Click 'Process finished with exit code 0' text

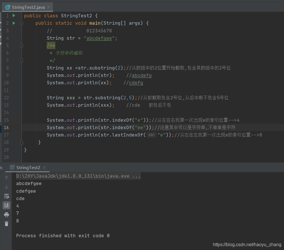[x=63, y=236]
